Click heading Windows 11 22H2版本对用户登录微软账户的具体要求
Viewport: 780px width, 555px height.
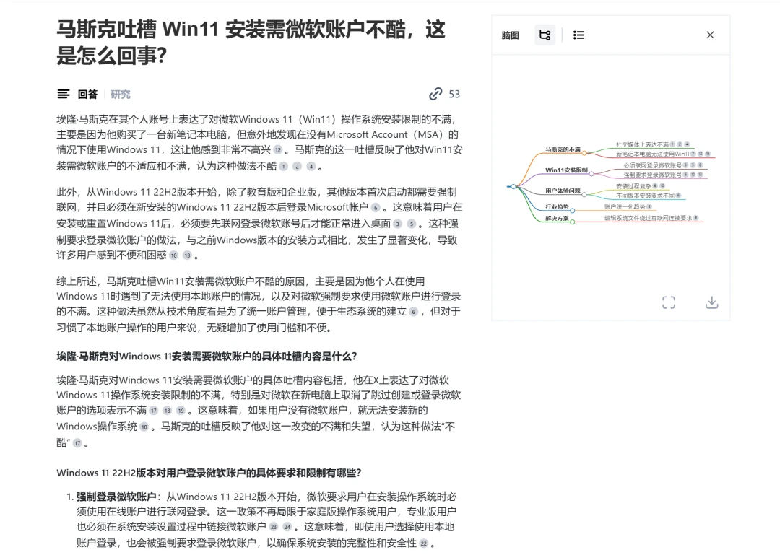pyautogui.click(x=209, y=473)
